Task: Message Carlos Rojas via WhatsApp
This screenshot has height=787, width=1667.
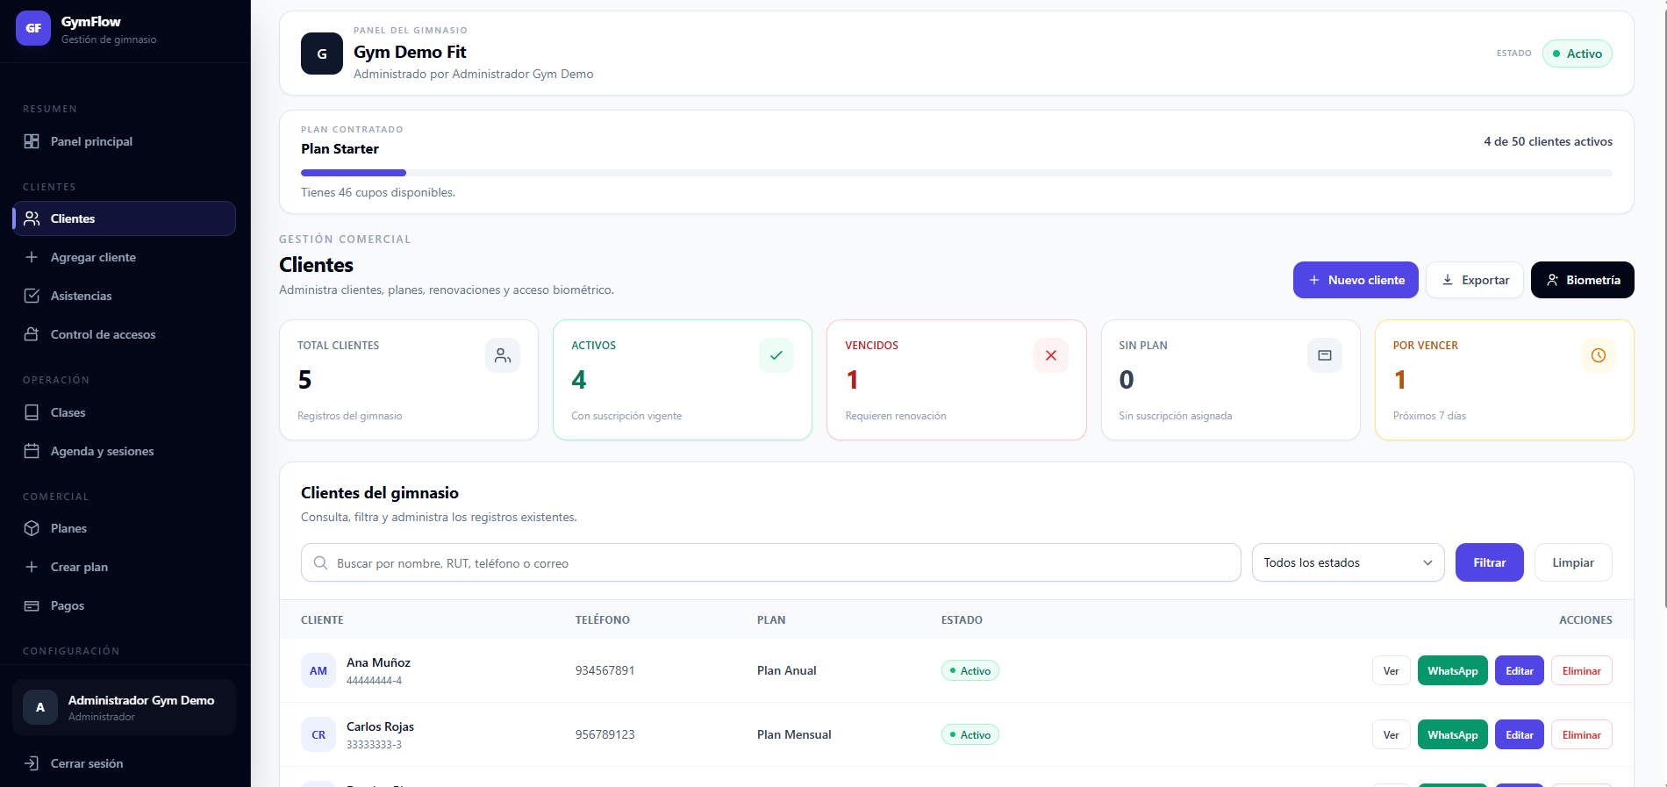Action: click(1453, 735)
